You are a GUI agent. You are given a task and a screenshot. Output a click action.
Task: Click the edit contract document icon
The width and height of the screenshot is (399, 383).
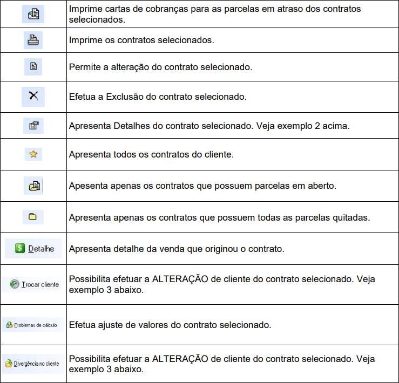point(33,67)
